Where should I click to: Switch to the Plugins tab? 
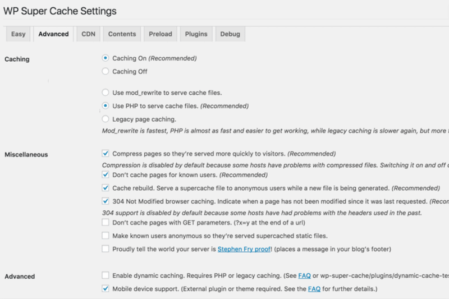coord(196,34)
